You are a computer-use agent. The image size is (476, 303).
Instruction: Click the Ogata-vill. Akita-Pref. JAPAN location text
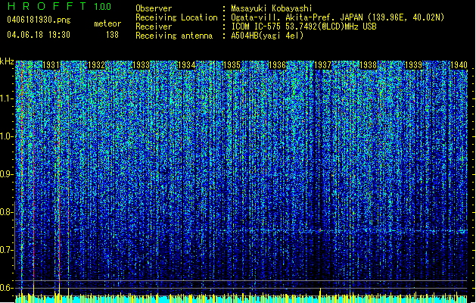338,17
